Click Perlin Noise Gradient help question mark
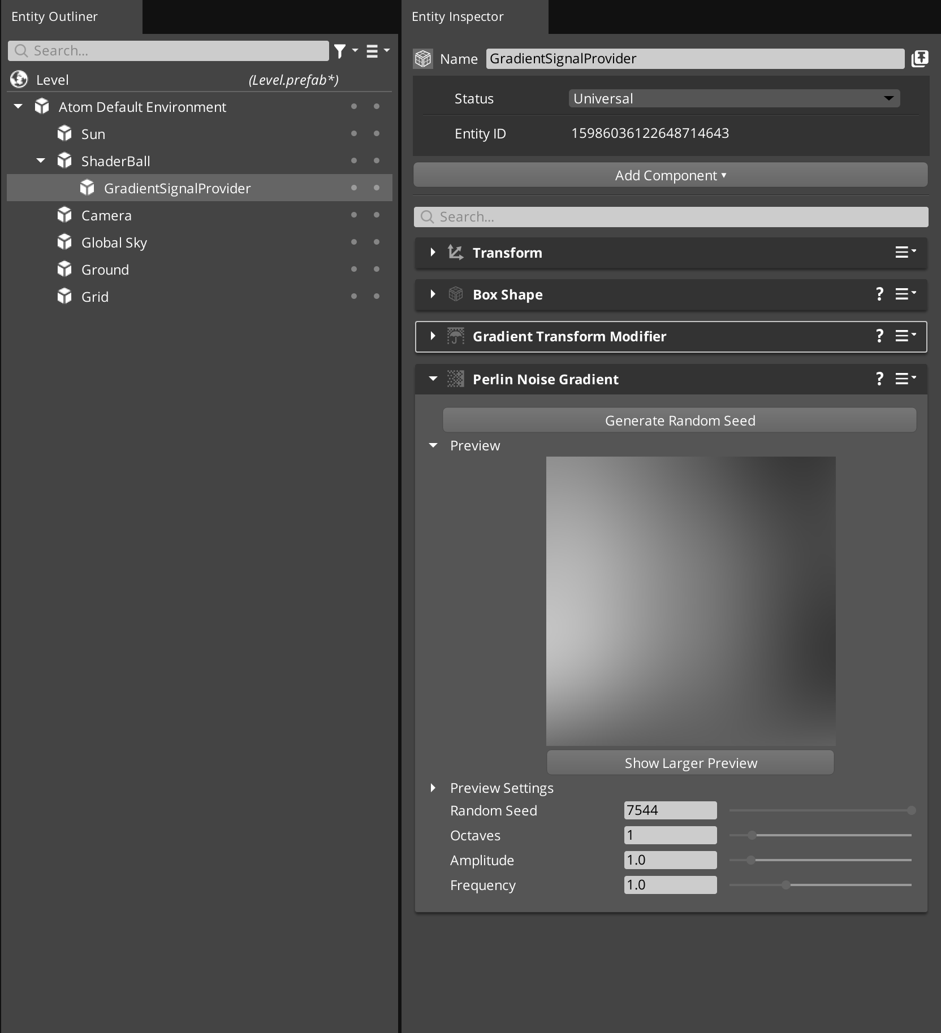Screen dimensions: 941x1033 (x=879, y=379)
